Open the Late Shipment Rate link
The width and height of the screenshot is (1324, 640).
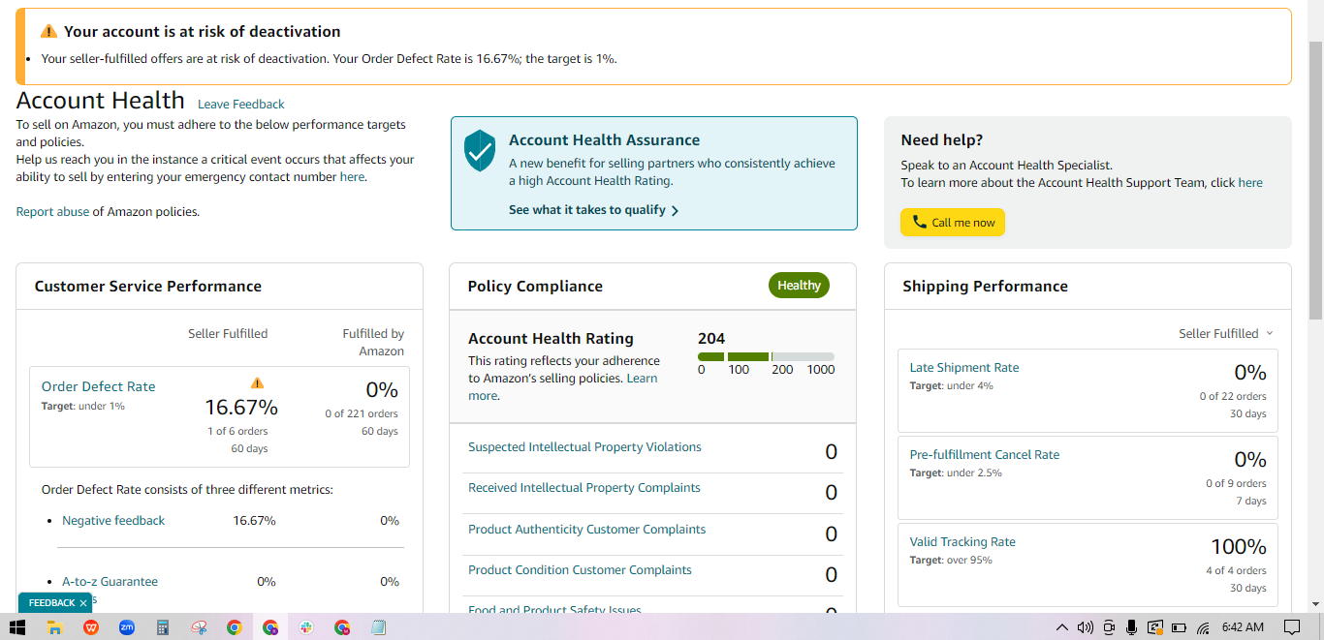(x=964, y=368)
